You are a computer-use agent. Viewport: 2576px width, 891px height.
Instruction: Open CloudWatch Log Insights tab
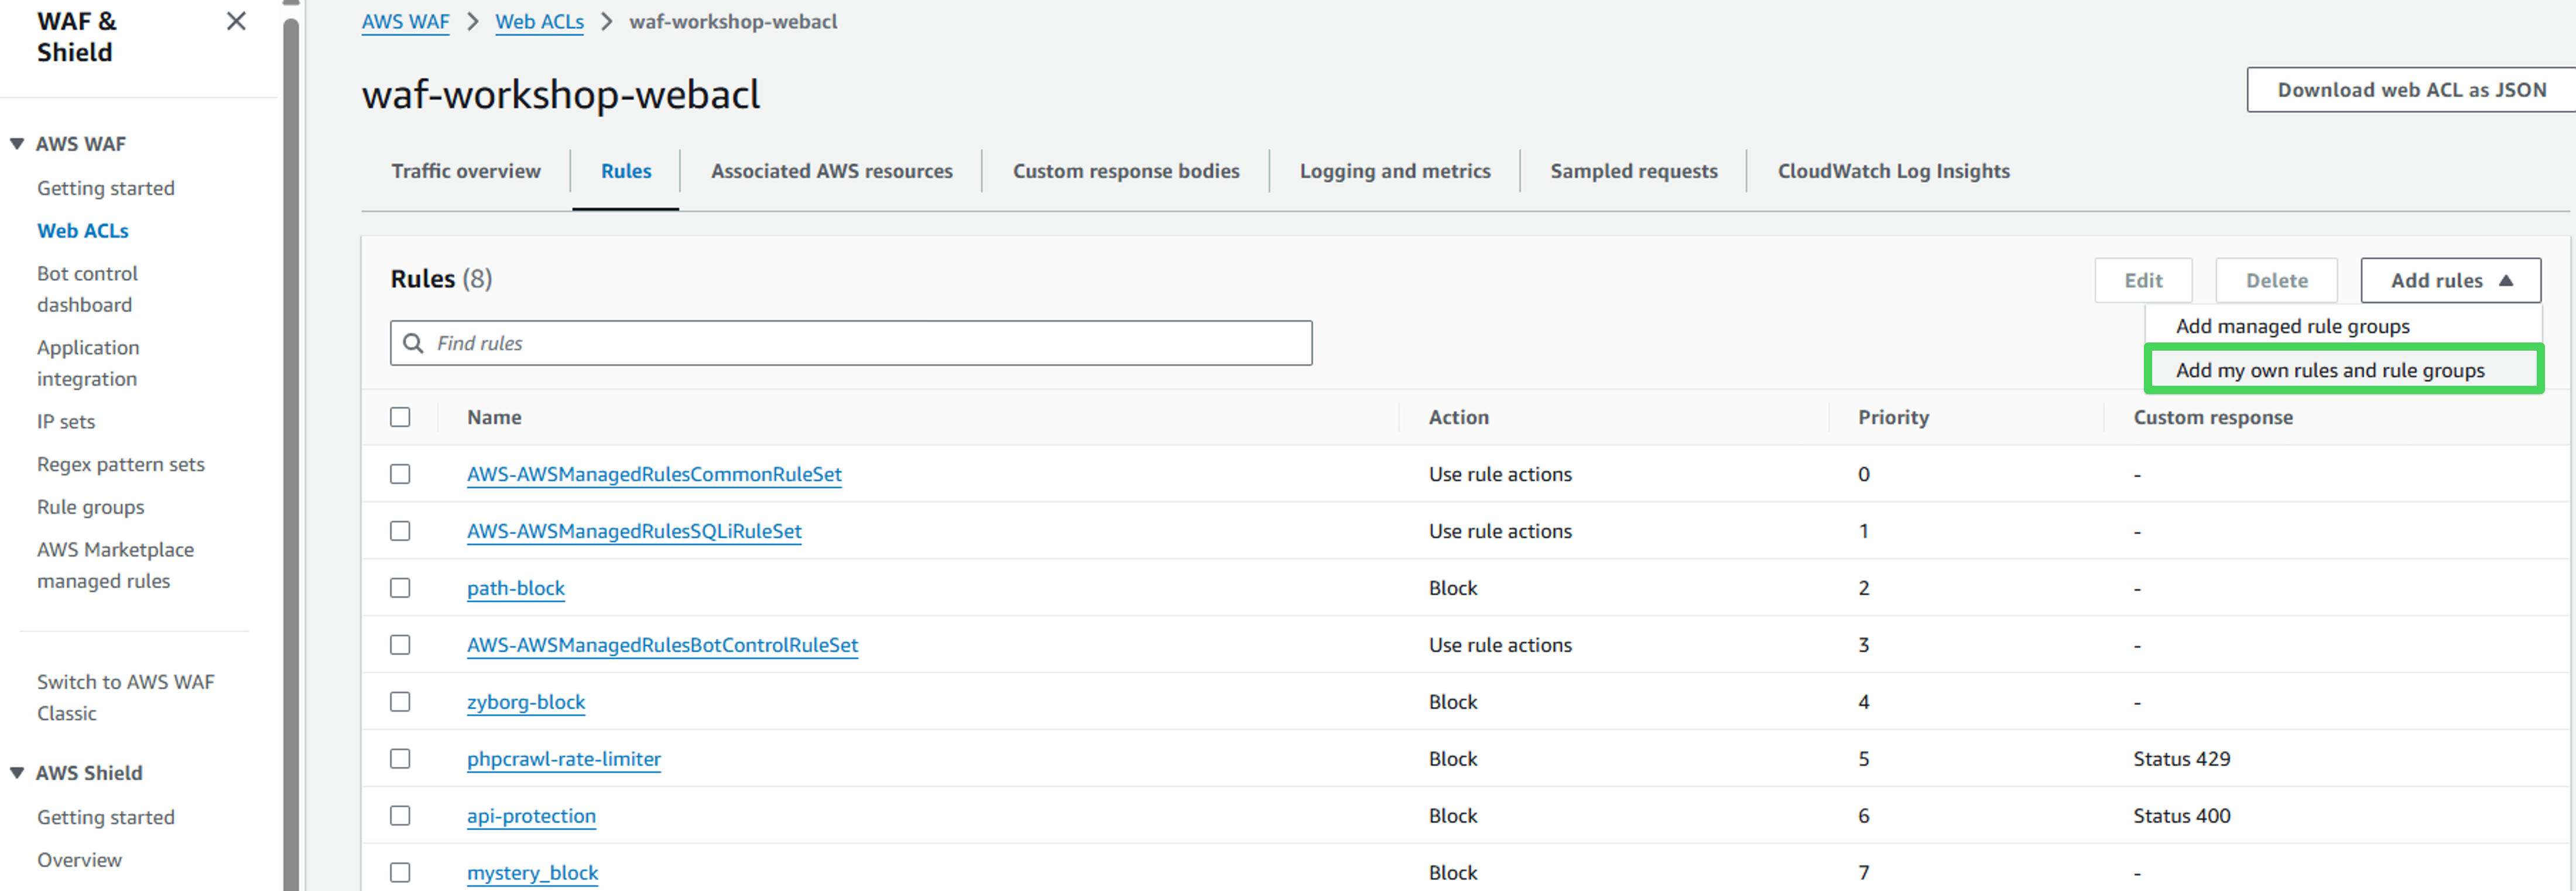[x=1892, y=171]
